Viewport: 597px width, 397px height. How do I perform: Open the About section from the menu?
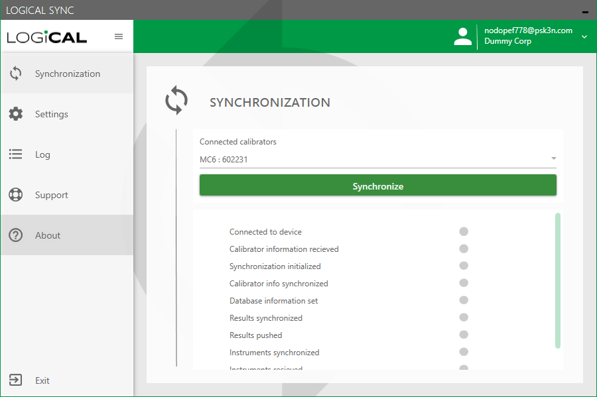pos(48,235)
